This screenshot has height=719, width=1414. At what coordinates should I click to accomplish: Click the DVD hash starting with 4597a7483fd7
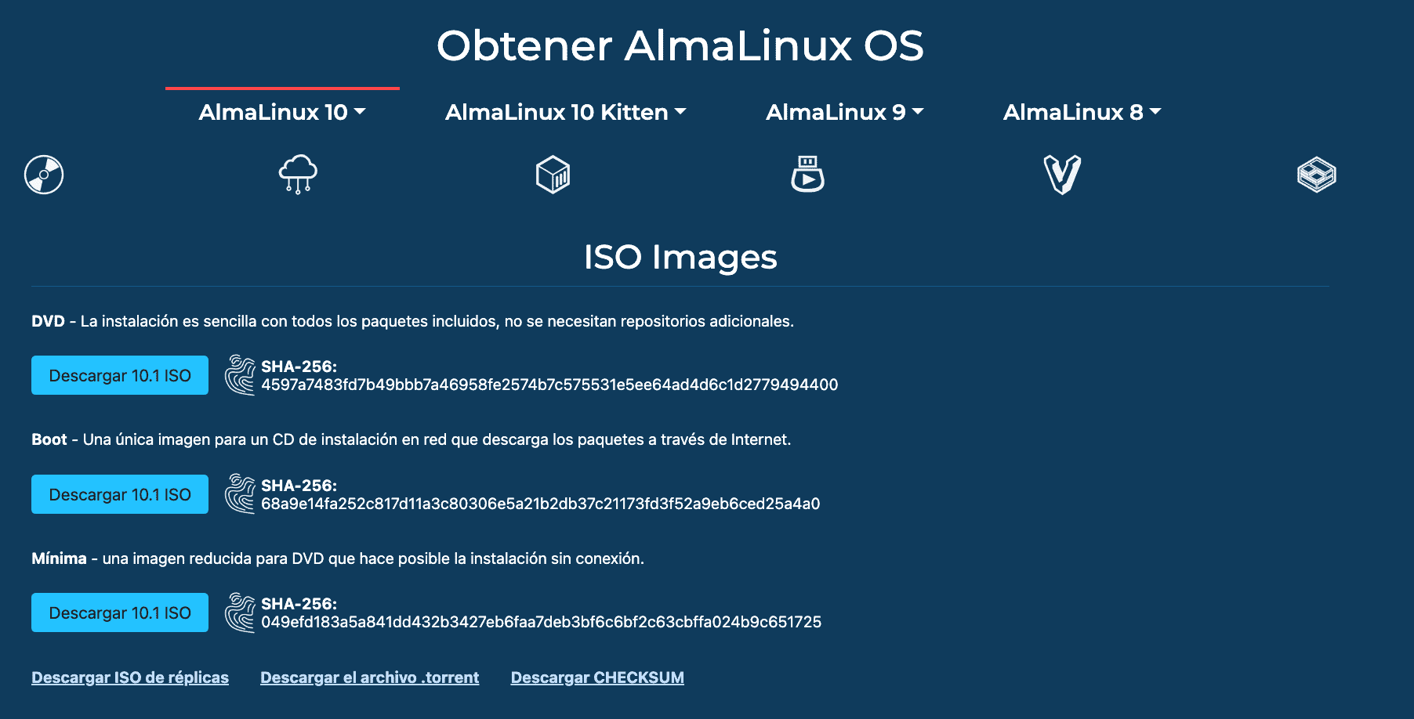549,385
